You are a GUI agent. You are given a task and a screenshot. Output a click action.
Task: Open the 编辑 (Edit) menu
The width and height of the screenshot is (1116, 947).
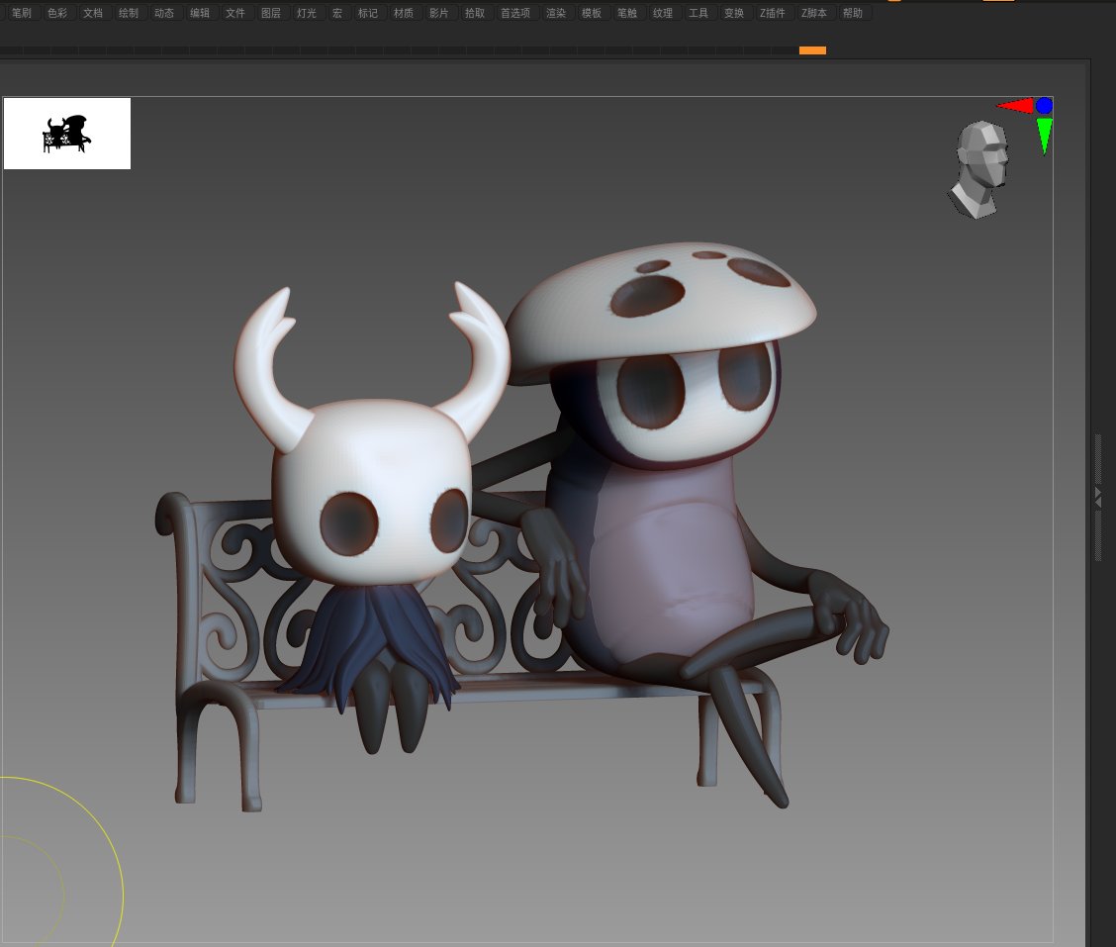199,13
